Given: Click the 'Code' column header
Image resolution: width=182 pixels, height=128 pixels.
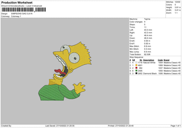Looking at the screenshot, I should [x=160, y=60].
